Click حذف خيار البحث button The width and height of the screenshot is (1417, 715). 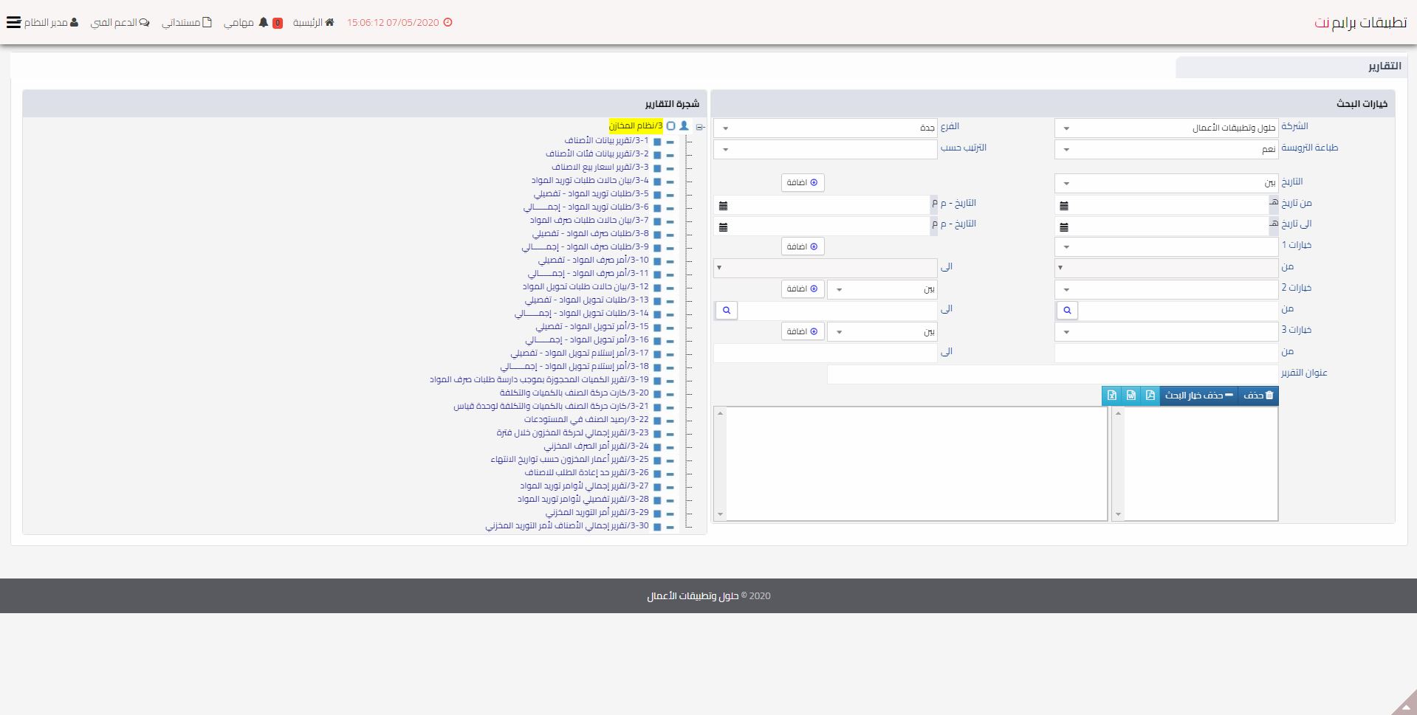(x=1198, y=396)
